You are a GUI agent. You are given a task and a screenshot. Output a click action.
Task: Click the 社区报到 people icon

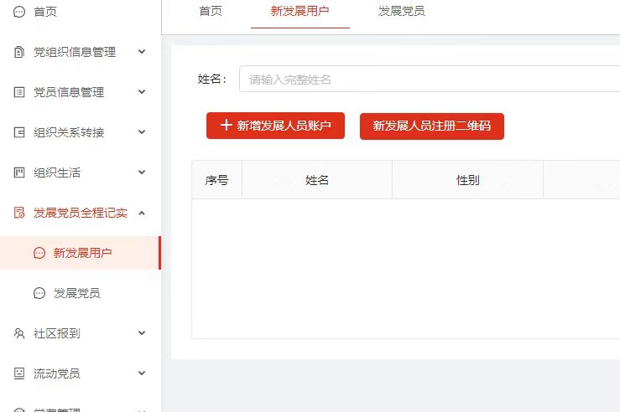[x=19, y=333]
